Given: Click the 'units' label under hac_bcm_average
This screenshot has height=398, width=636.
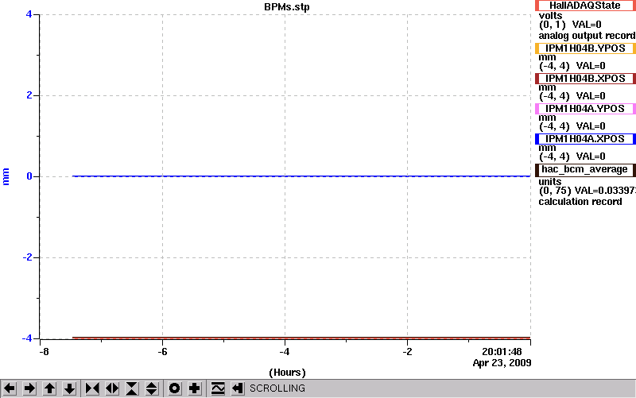Looking at the screenshot, I should (x=550, y=182).
